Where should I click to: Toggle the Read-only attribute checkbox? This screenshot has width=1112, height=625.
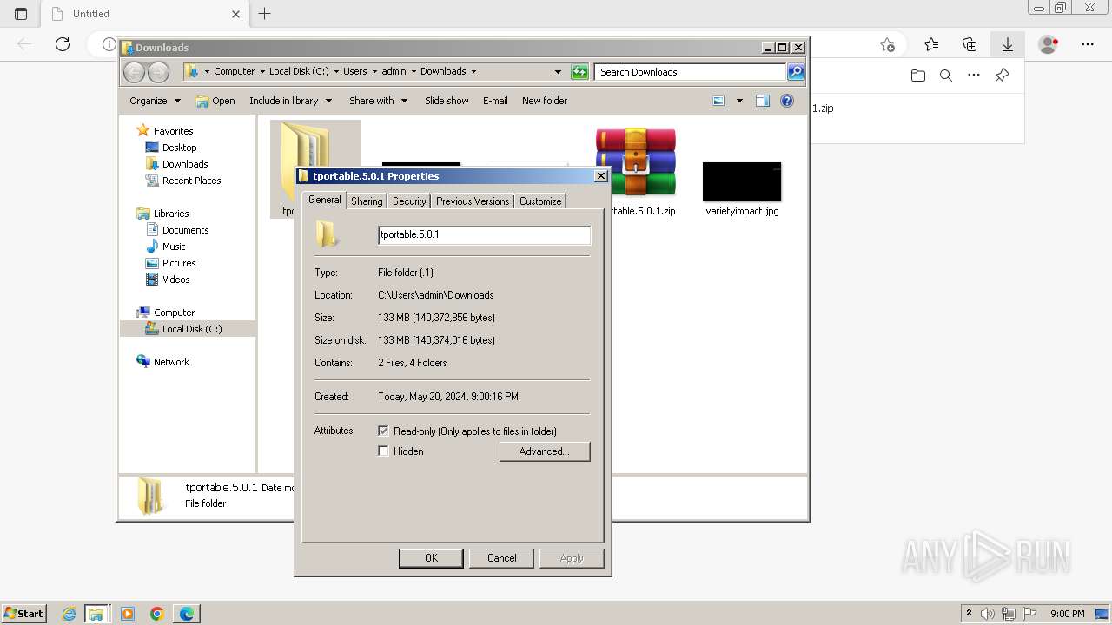(383, 431)
